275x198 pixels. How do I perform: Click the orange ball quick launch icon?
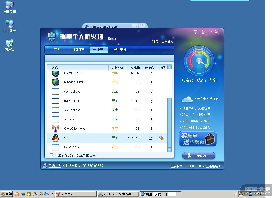click(x=17, y=194)
